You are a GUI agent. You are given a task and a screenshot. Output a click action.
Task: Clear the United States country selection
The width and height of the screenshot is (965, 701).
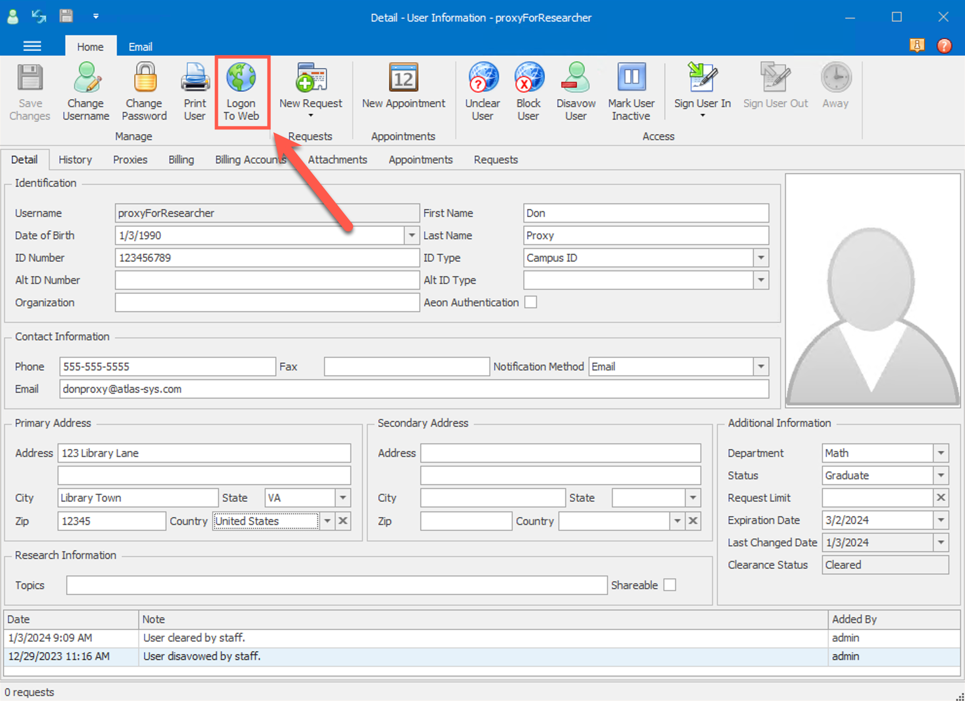tap(343, 521)
